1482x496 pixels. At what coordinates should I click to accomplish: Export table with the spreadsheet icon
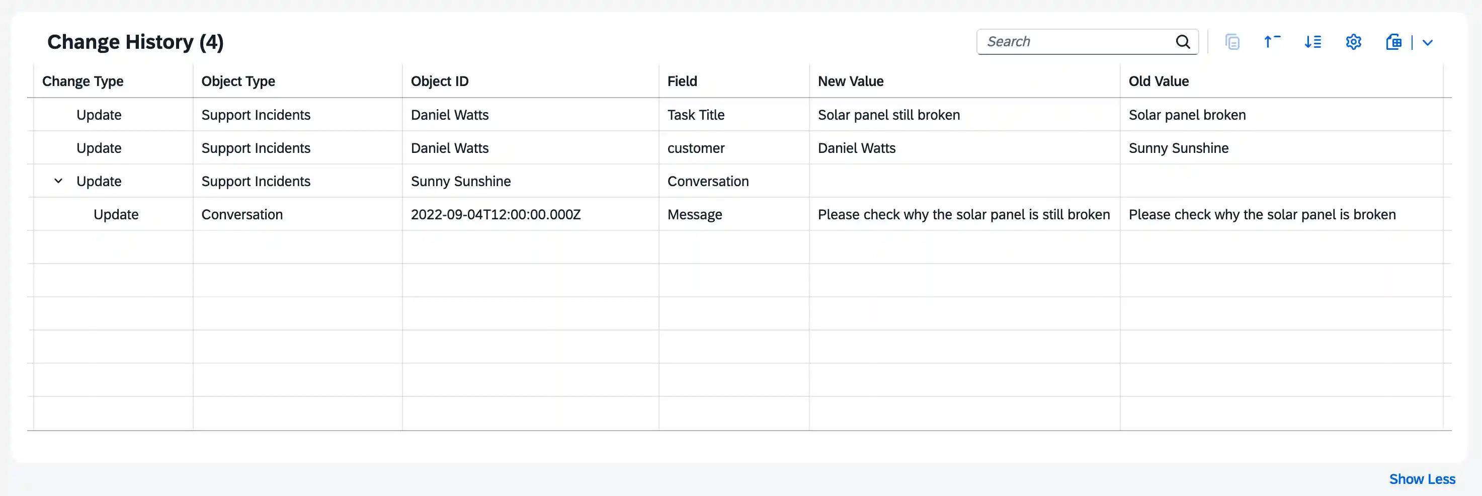pos(1393,42)
